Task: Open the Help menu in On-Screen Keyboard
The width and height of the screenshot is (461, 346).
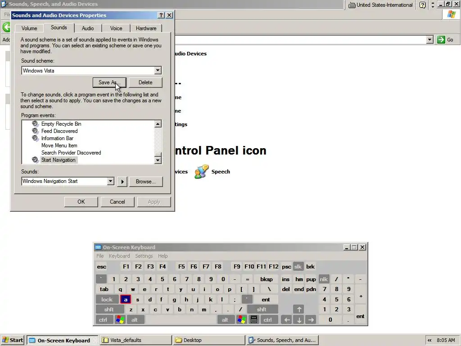Action: coord(163,256)
